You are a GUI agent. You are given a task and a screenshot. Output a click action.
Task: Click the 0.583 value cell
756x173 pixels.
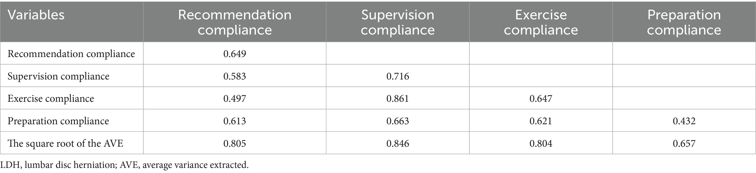click(235, 76)
